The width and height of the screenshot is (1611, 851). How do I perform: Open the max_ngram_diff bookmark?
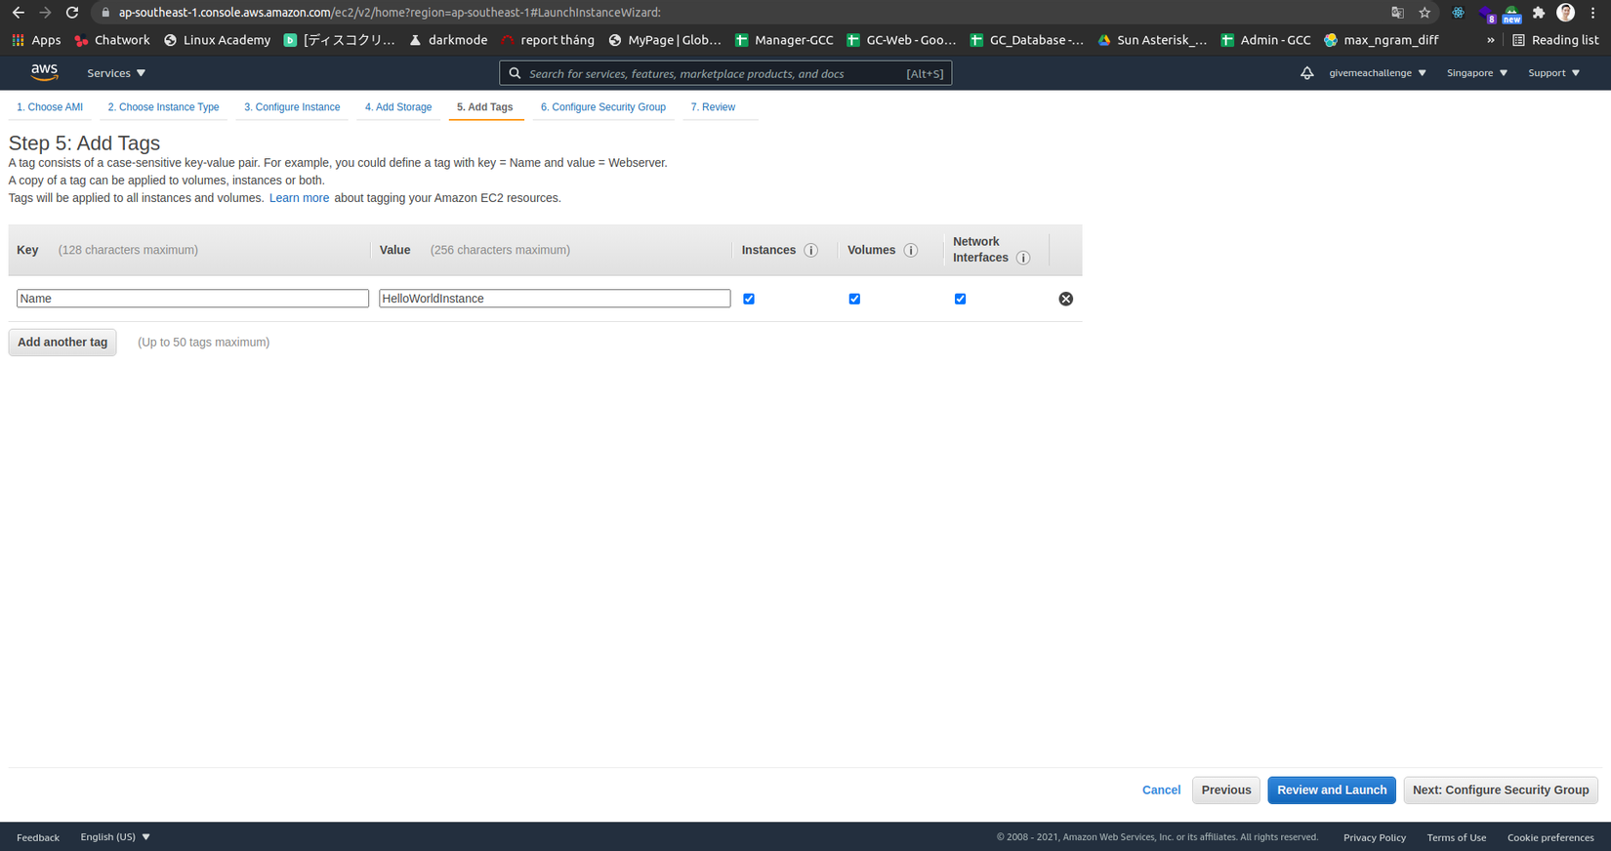click(1382, 40)
